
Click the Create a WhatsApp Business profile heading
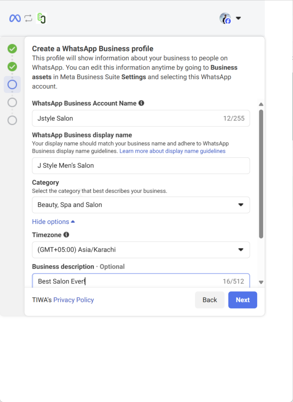93,49
